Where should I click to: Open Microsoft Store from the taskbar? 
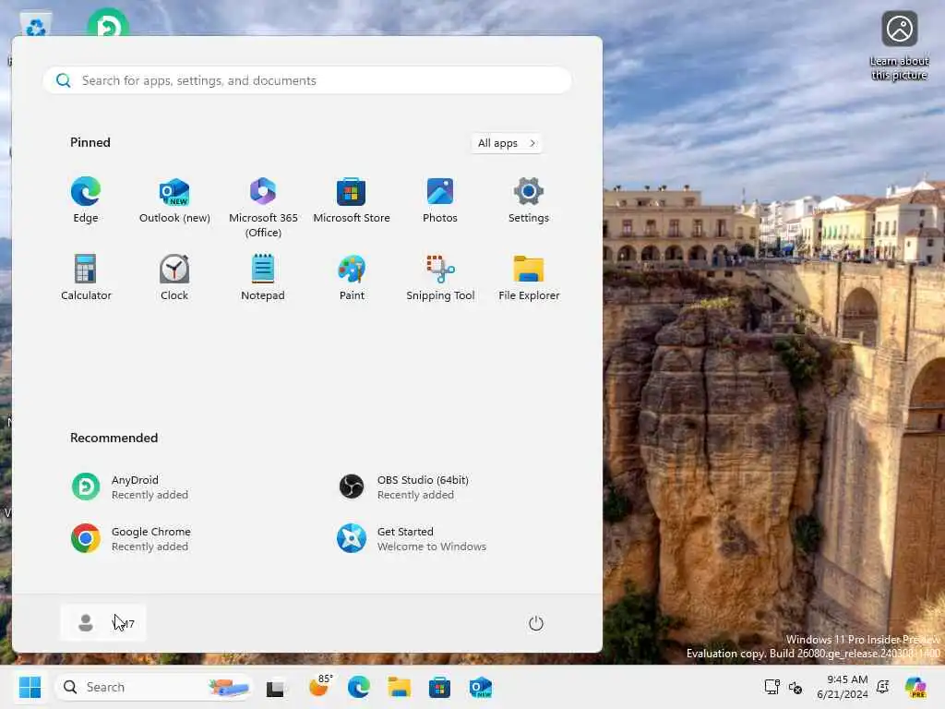439,687
